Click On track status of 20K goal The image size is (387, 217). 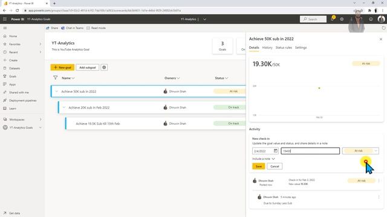tap(230, 107)
